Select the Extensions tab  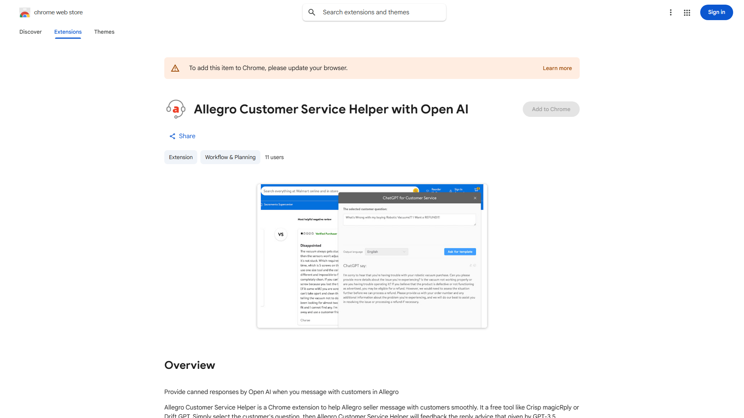(x=67, y=32)
